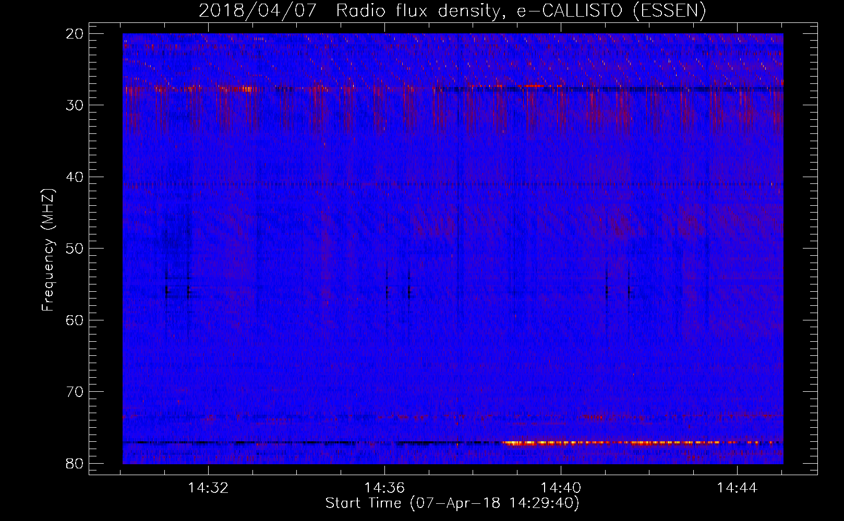
Task: Click the '14:36' time tick label
Action: click(x=384, y=488)
